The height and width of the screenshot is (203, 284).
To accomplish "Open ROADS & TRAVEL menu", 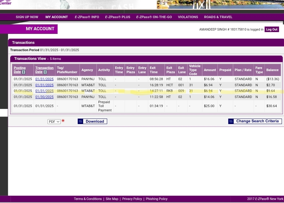I will click(218, 17).
